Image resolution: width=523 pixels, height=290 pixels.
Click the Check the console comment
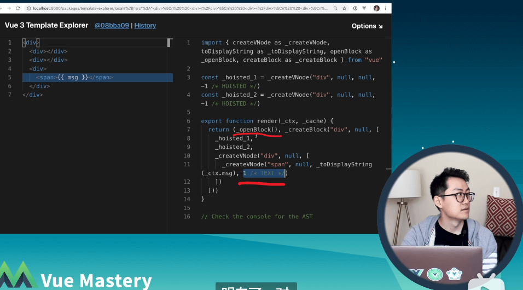coord(257,217)
